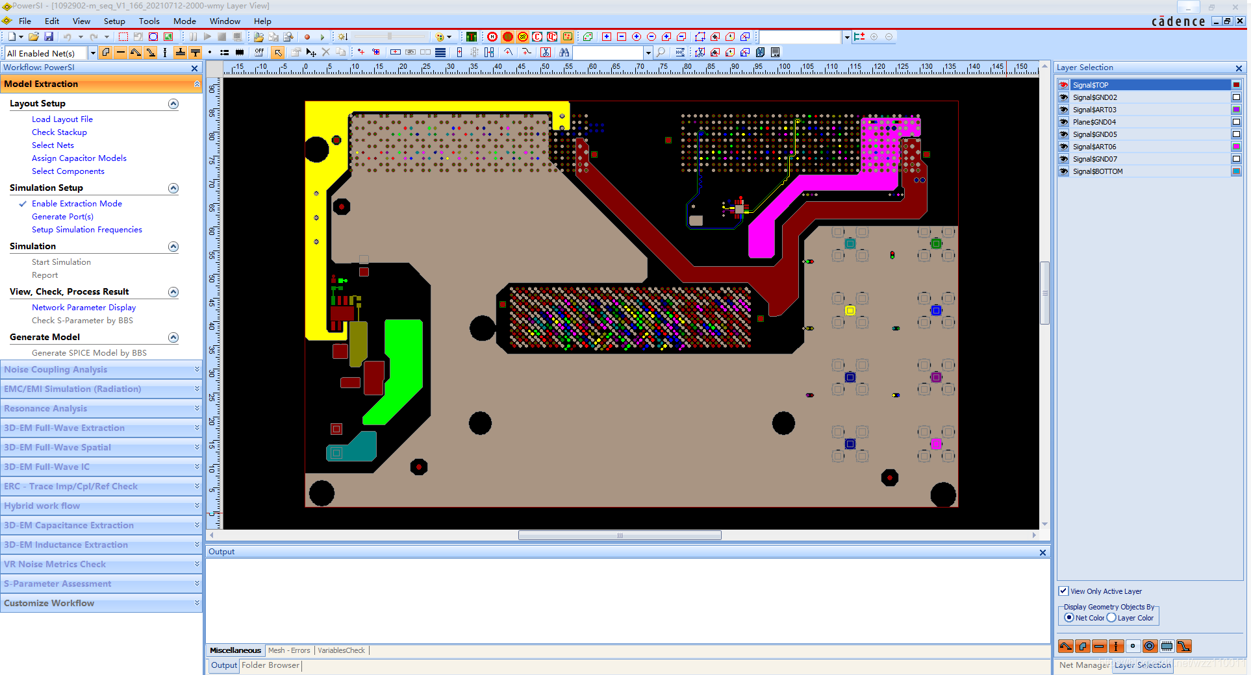Click the layout canvas horizontal scrollbar thumb
1251x675 pixels.
(620, 535)
